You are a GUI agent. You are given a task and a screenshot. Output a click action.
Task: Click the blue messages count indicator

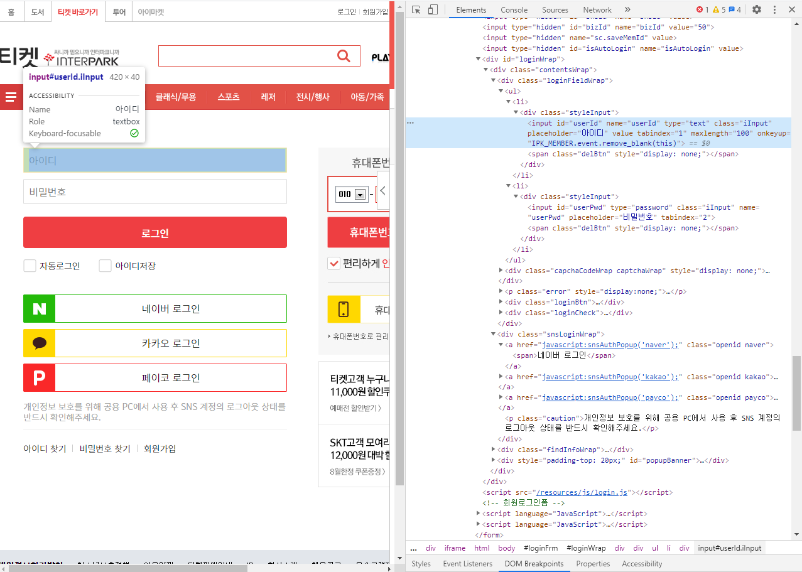pos(735,9)
